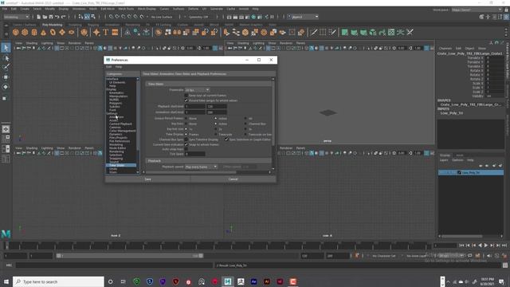Open the Help menu in Preferences
Image resolution: width=510 pixels, height=287 pixels.
point(119,67)
